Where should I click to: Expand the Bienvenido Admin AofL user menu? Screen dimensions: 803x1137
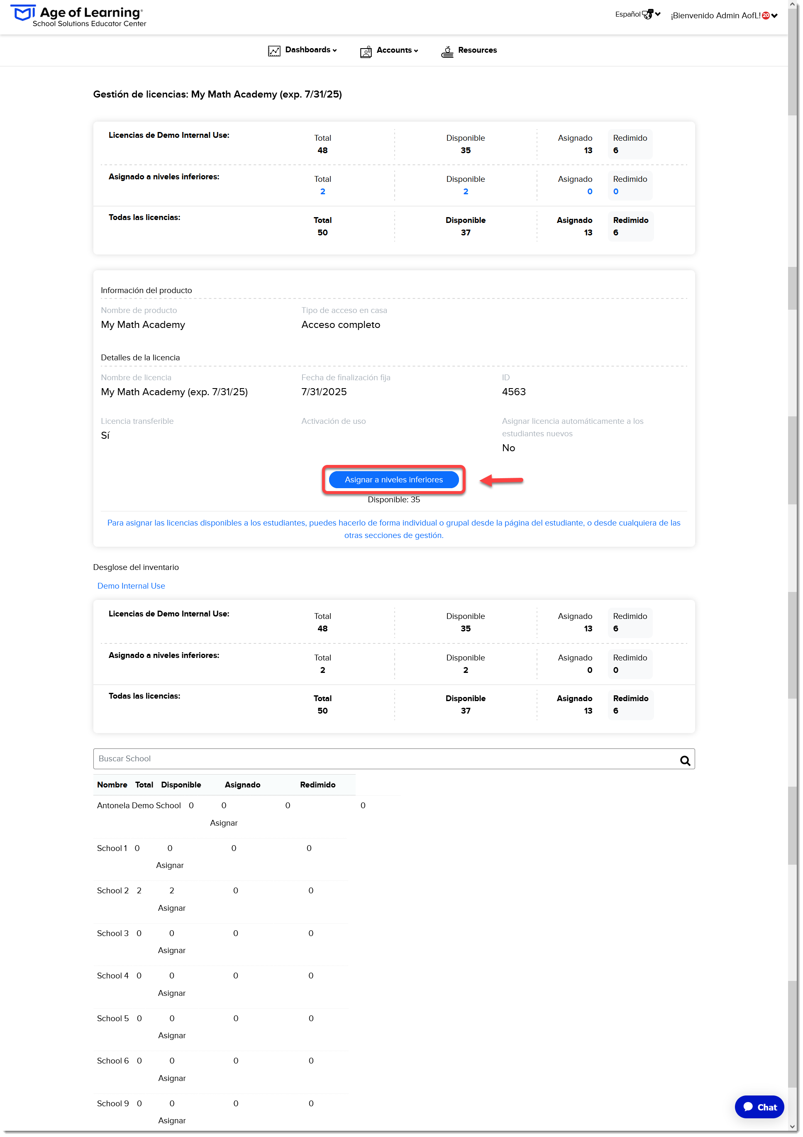point(723,15)
